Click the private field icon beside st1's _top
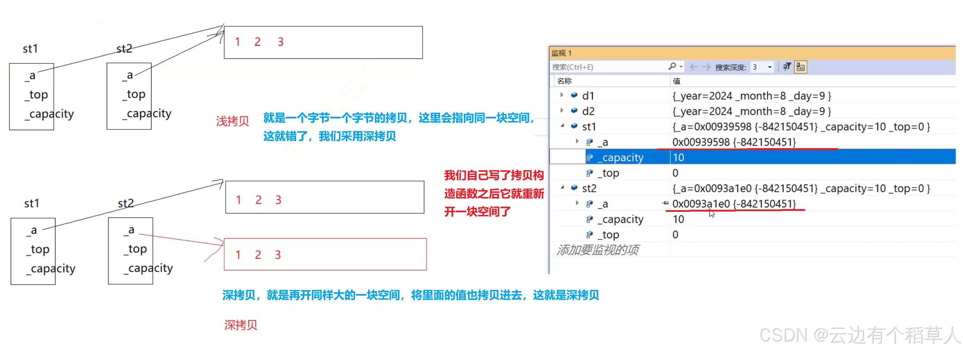Screen dimensions: 963x351 [590, 173]
